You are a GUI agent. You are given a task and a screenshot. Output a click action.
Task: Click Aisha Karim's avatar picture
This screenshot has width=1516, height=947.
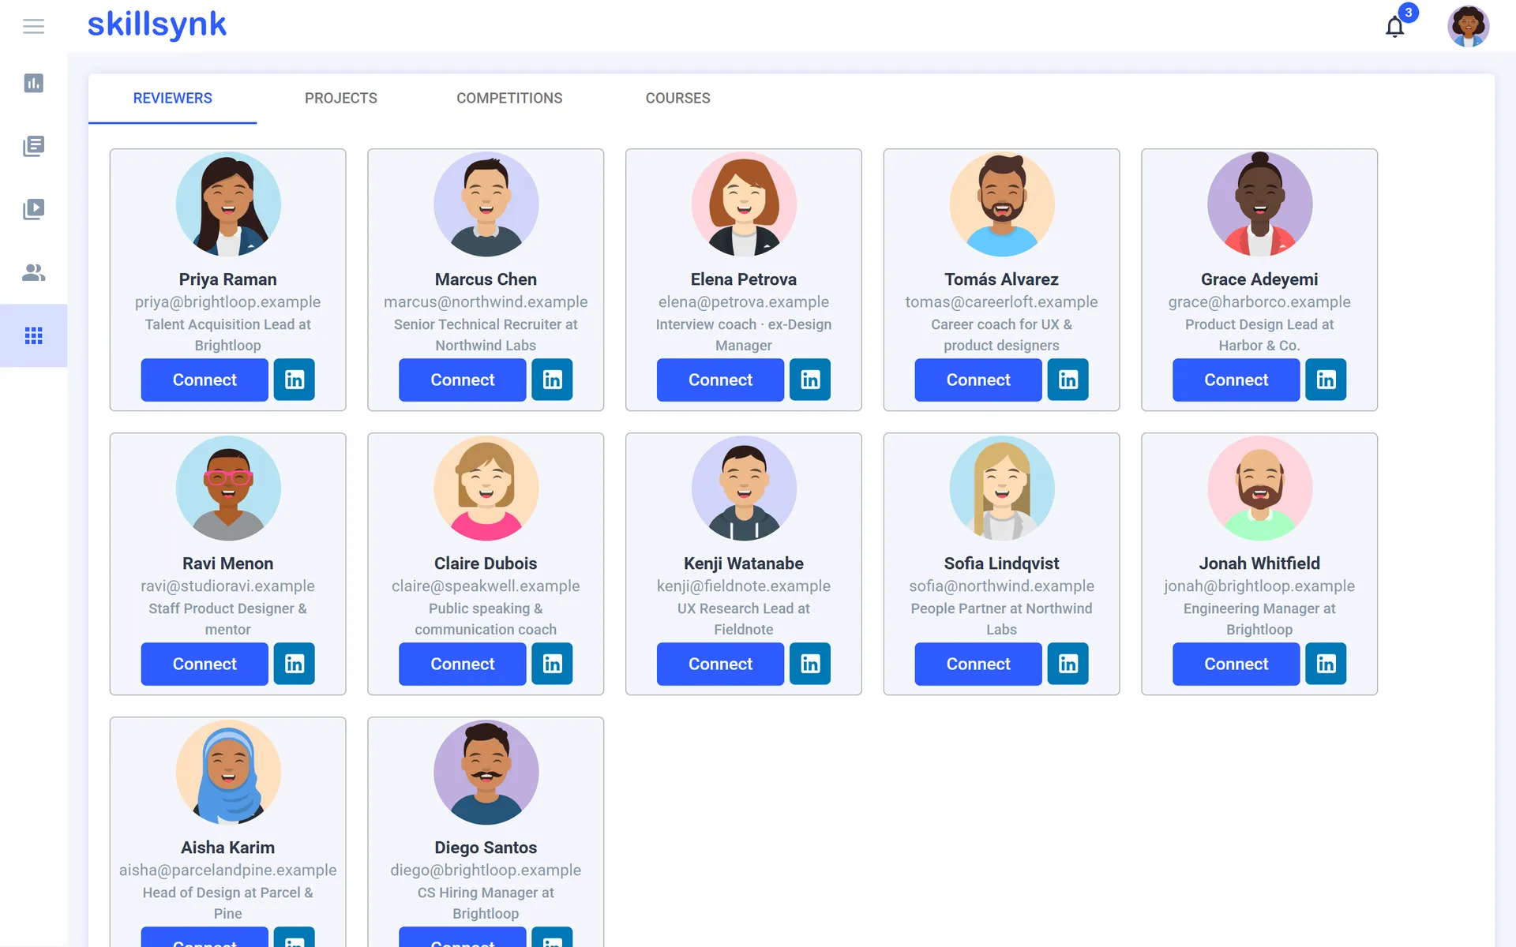228,772
